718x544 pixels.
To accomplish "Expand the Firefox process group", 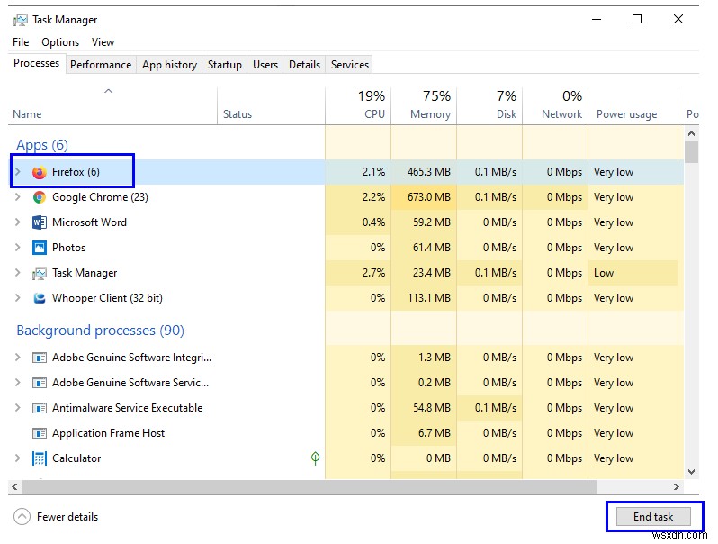I will 18,172.
